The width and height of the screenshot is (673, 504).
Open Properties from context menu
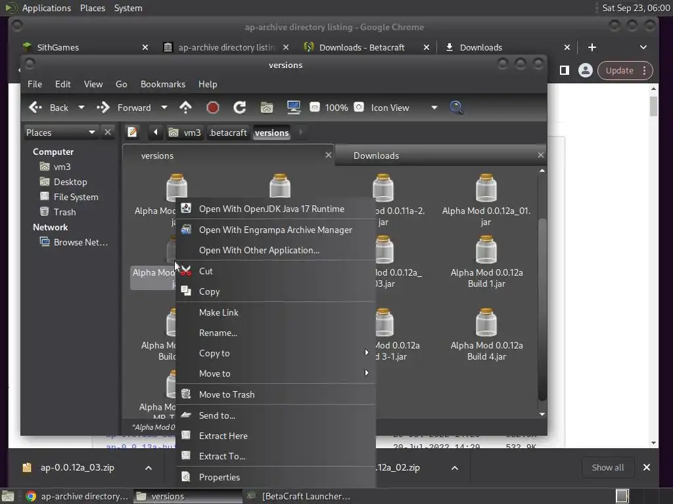pos(275,477)
